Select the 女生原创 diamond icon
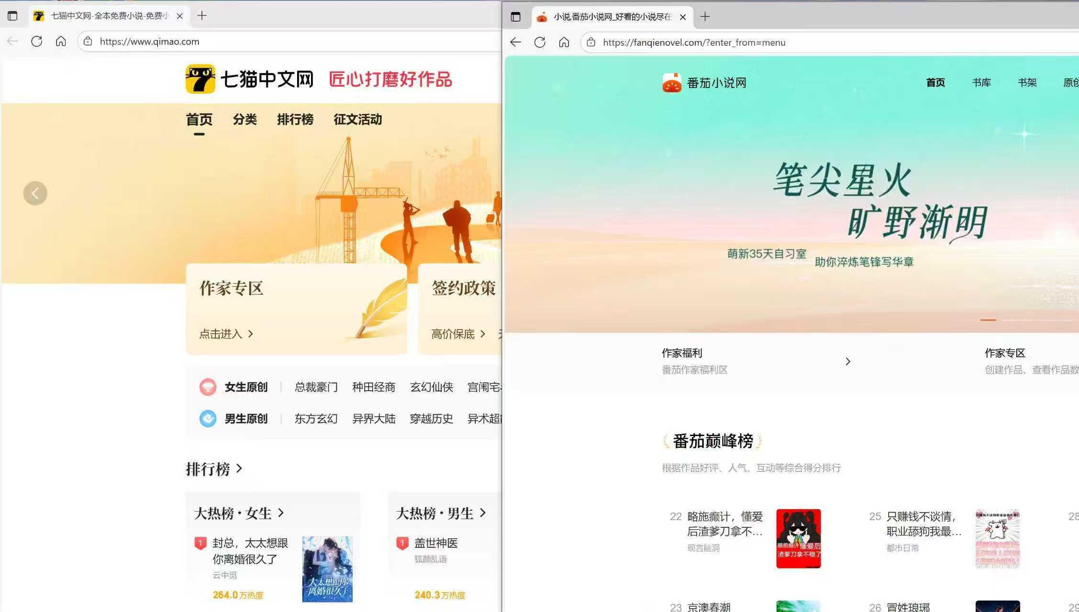Screen dimensions: 1079x612 tap(208, 387)
